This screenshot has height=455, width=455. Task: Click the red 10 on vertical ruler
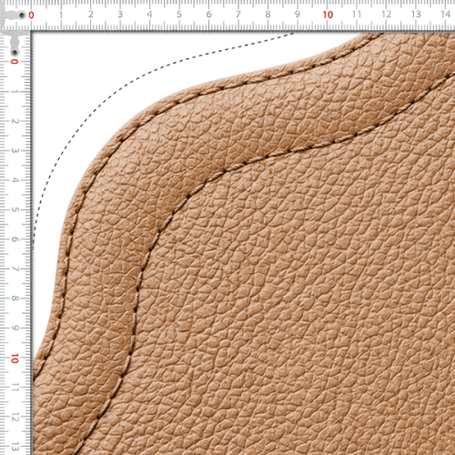(15, 359)
